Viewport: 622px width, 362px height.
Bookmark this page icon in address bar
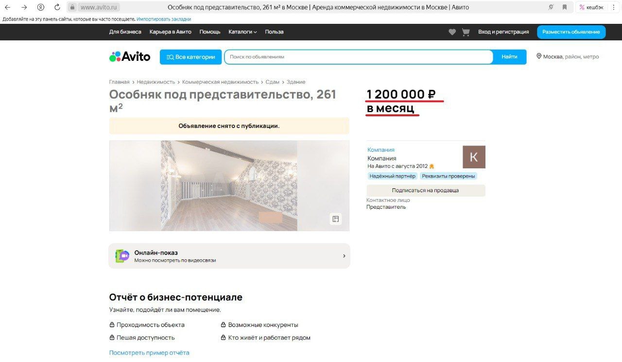coord(565,7)
